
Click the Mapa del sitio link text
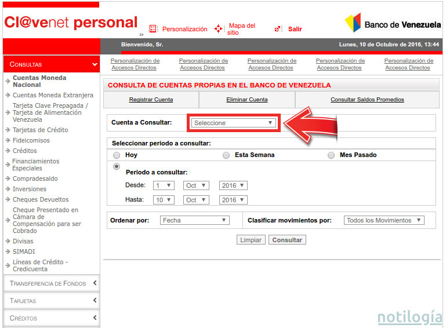pyautogui.click(x=241, y=29)
